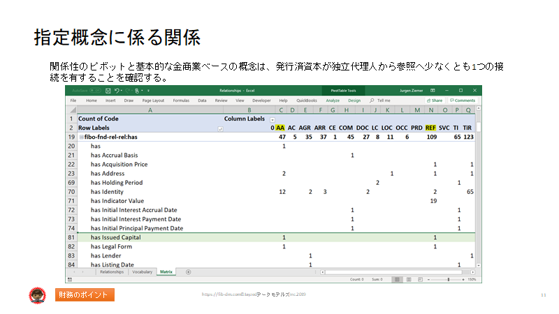Viewport: 559px width, 314px height.
Task: Open the Page Layout ribbon tab
Action: (153, 100)
